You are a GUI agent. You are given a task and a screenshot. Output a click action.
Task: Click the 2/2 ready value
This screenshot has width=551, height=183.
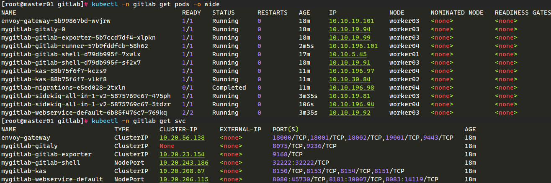coord(187,113)
